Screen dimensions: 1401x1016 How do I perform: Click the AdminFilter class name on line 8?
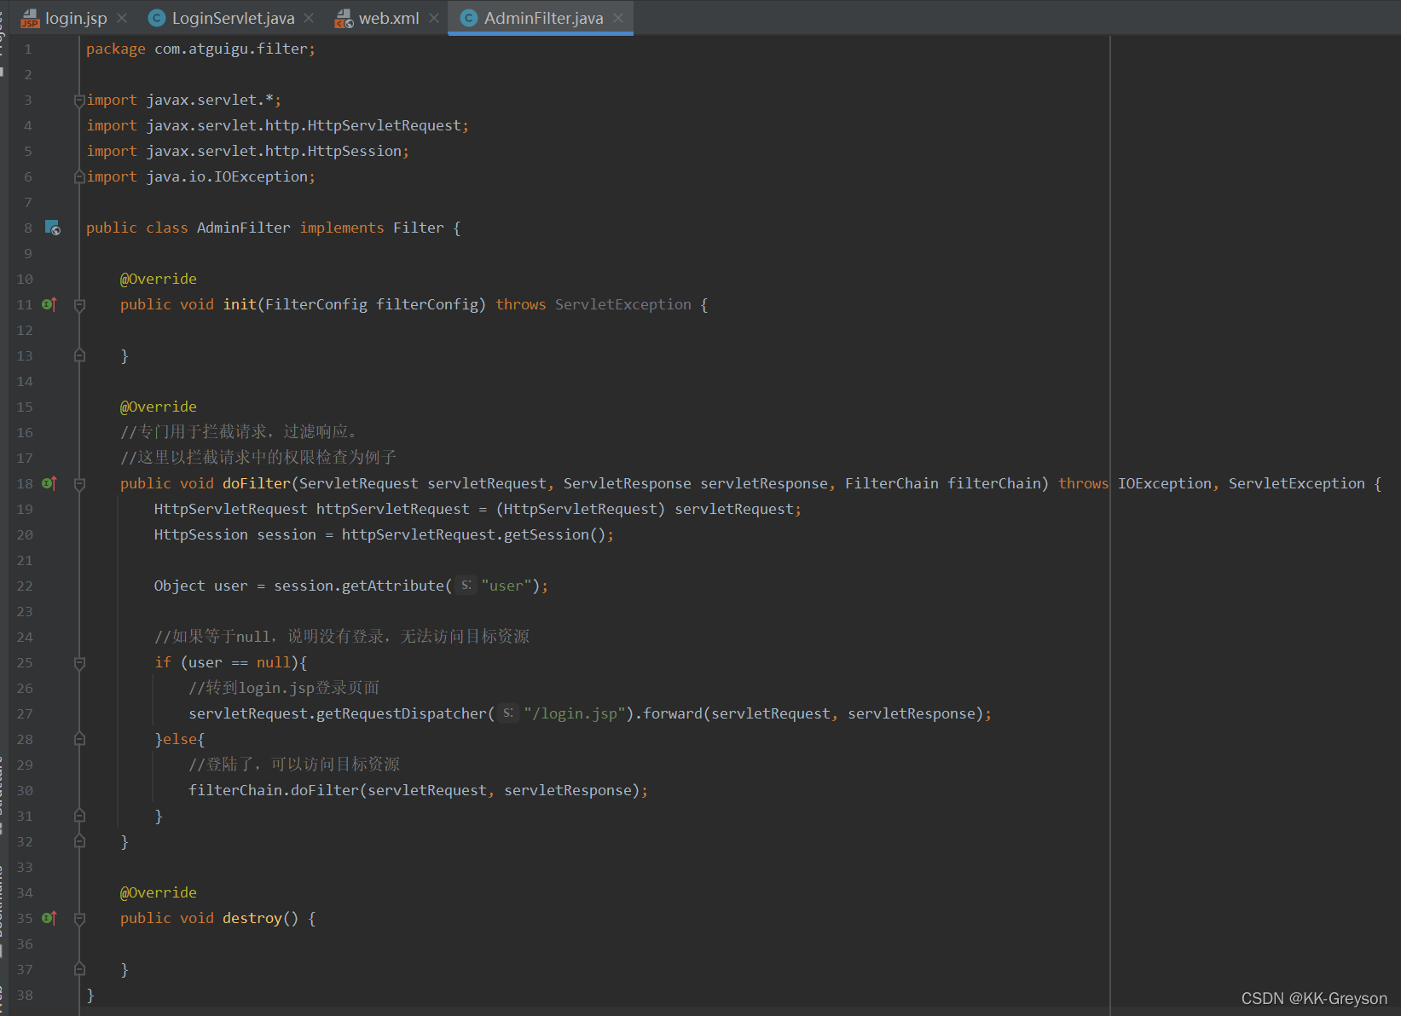[x=244, y=228]
